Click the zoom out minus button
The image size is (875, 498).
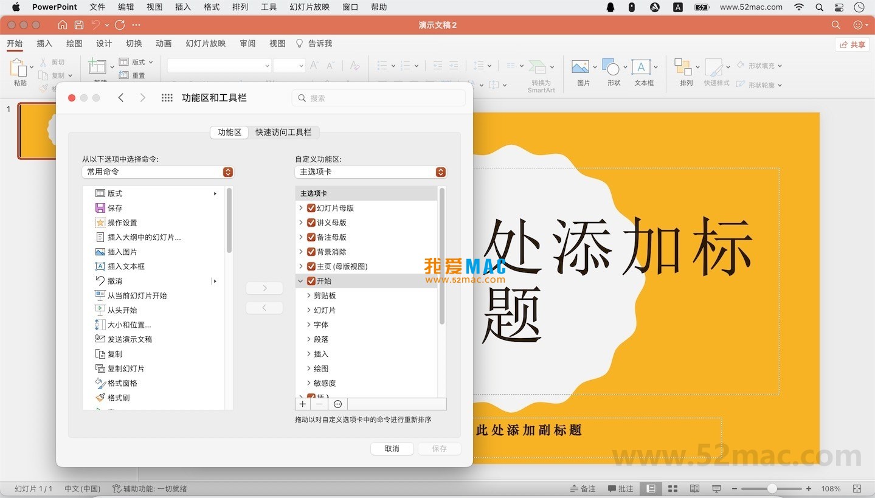tap(735, 488)
